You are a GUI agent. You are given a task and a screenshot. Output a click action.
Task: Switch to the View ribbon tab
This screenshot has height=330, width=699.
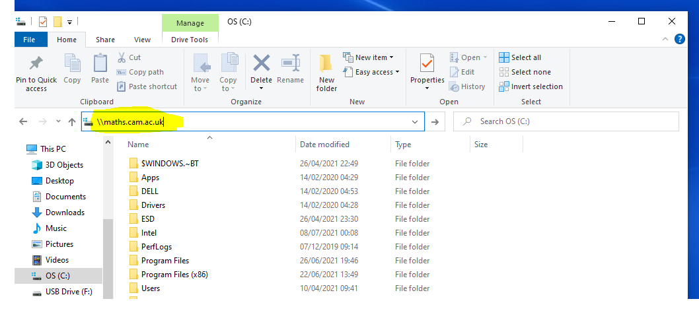pyautogui.click(x=142, y=40)
